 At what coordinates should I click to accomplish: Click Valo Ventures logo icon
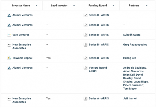[9, 35]
